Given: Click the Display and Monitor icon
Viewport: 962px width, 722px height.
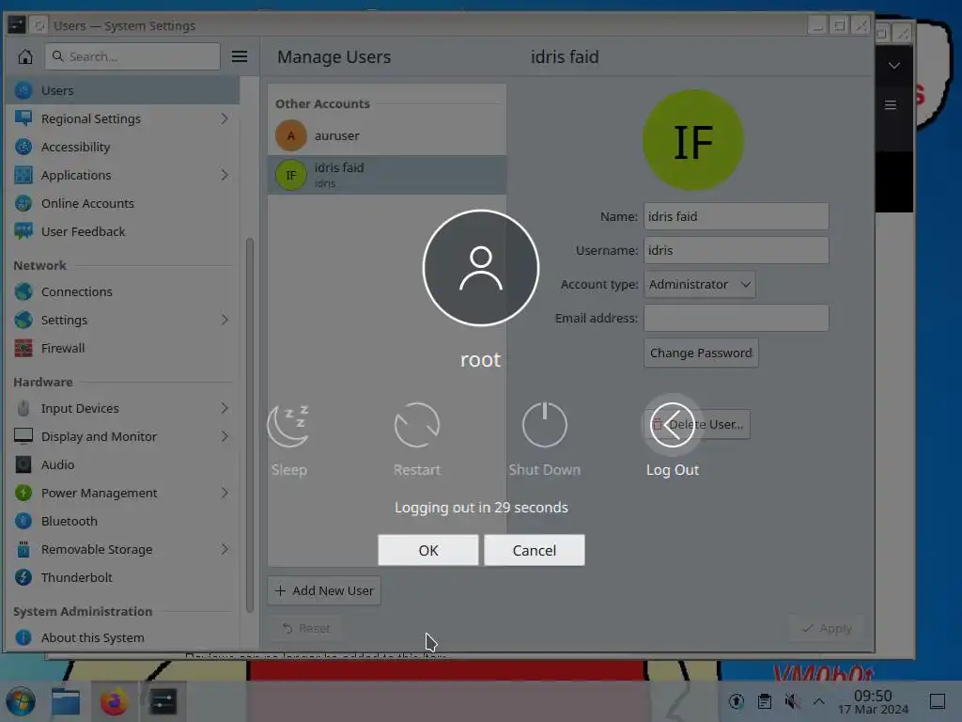Looking at the screenshot, I should 23,436.
